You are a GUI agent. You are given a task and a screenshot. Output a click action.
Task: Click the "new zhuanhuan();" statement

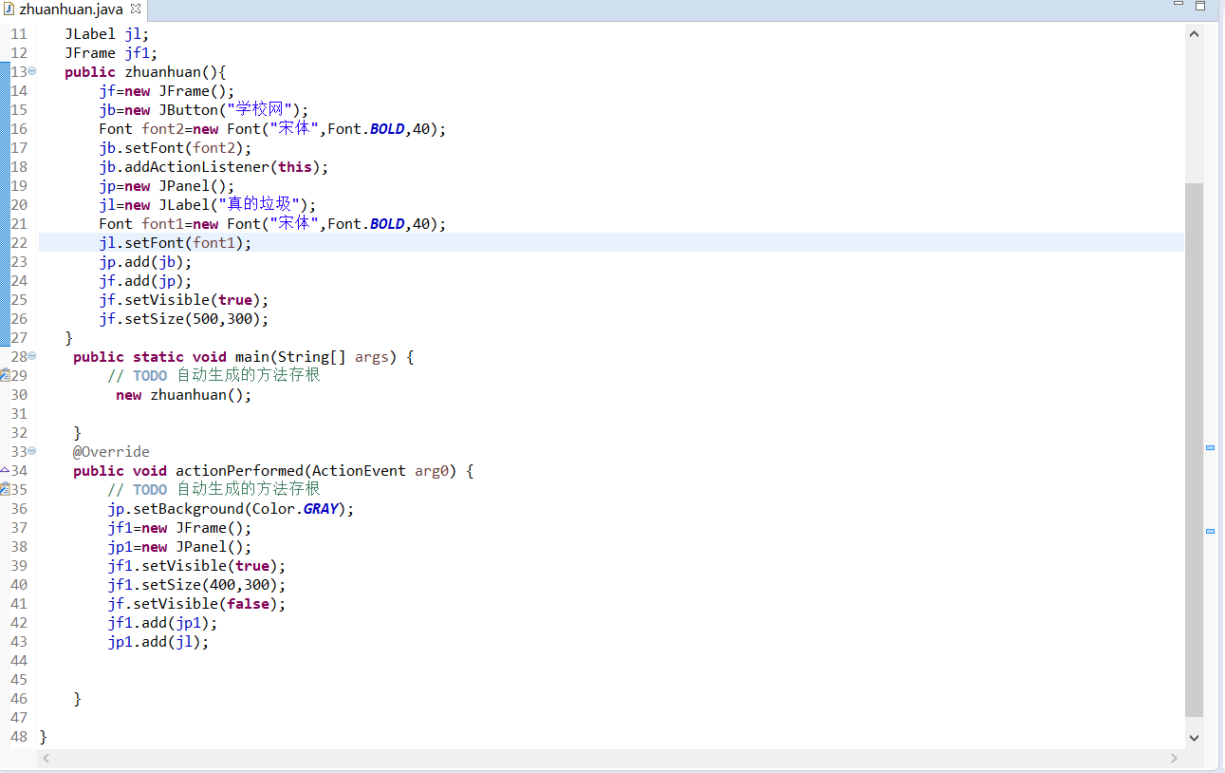pyautogui.click(x=184, y=394)
